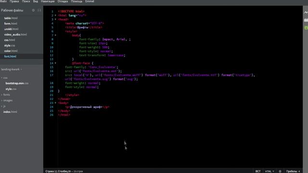The width and height of the screenshot is (308, 173).
Task: Open working files settings gear icon
Action: tap(33, 10)
